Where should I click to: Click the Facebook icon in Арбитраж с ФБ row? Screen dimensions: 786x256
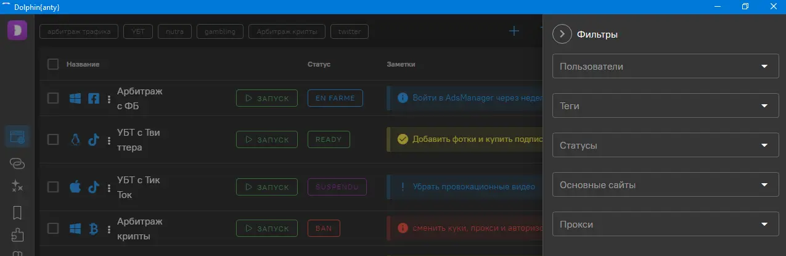point(94,99)
